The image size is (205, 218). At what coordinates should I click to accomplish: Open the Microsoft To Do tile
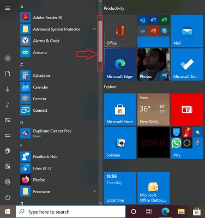(x=187, y=64)
